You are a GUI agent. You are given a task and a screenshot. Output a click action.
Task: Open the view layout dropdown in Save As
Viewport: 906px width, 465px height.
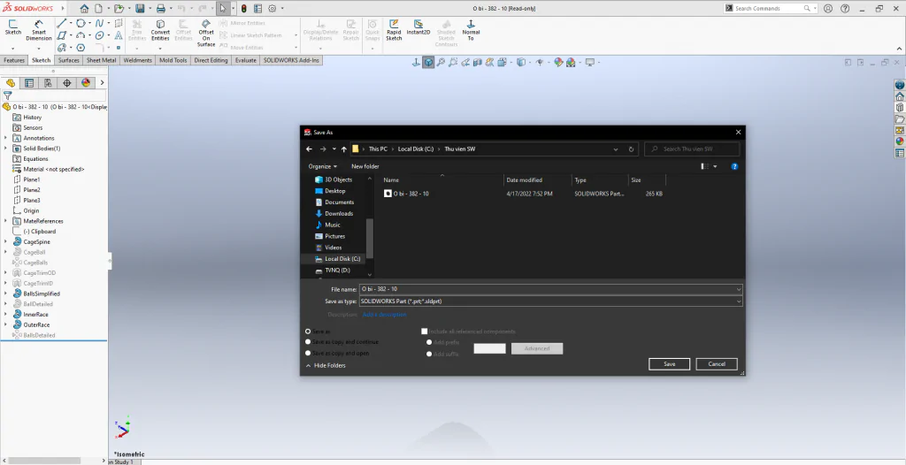pyautogui.click(x=715, y=166)
